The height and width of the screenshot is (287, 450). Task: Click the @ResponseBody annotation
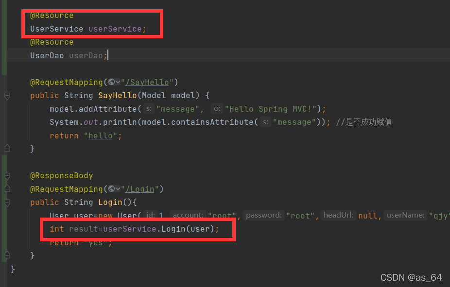pos(61,176)
